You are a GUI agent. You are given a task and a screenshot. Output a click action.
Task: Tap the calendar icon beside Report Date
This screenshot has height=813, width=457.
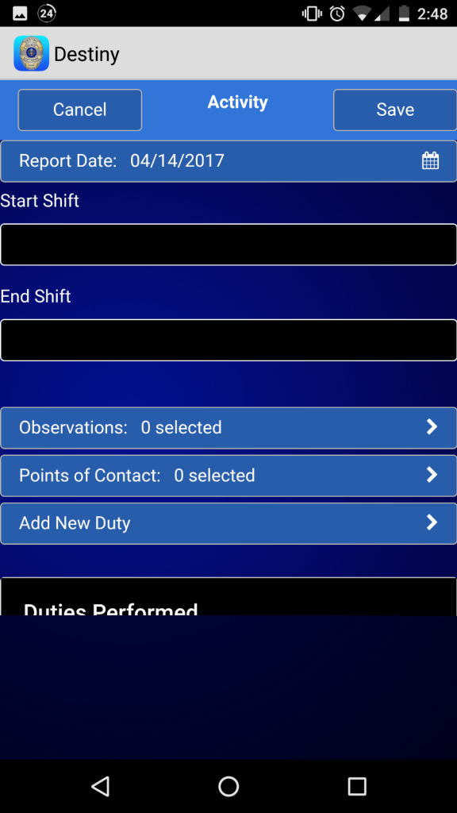point(430,160)
